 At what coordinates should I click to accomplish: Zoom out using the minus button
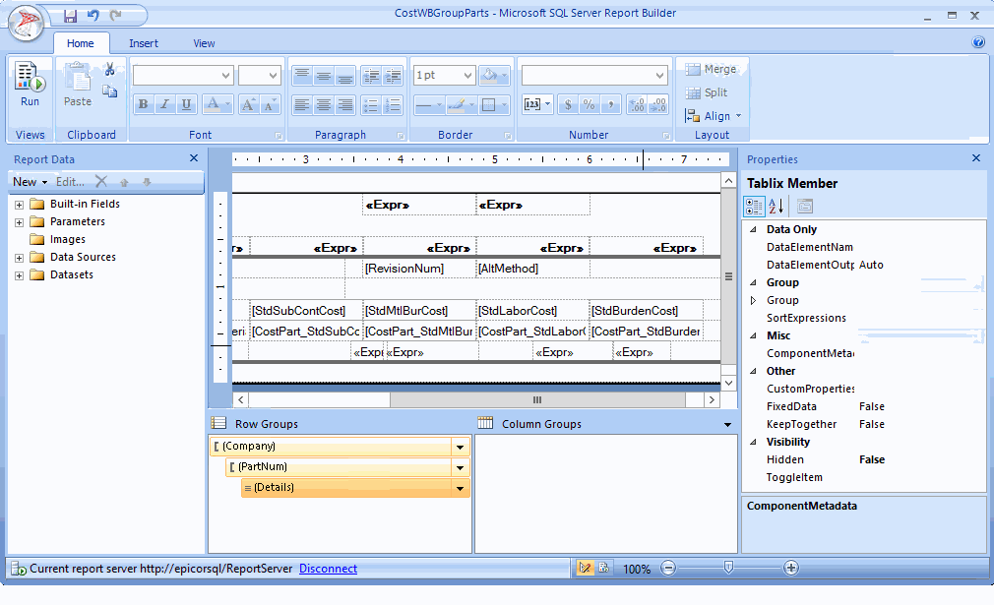pos(668,569)
